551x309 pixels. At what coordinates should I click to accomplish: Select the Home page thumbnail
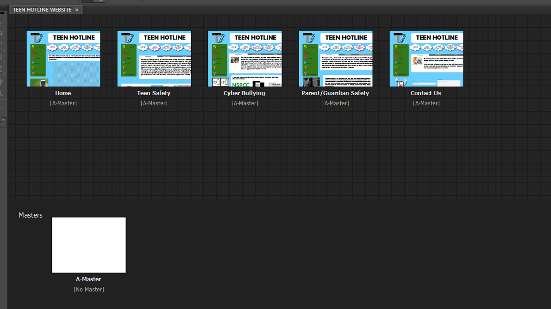click(x=63, y=59)
